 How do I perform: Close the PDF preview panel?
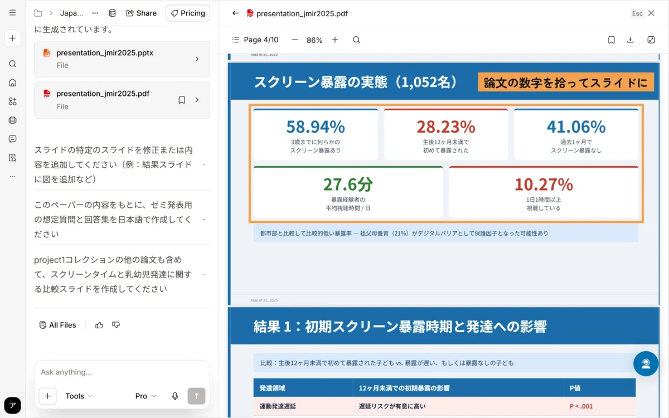(651, 13)
